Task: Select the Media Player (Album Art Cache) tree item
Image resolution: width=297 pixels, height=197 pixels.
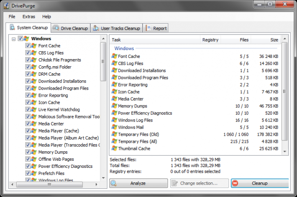Action: (68, 138)
